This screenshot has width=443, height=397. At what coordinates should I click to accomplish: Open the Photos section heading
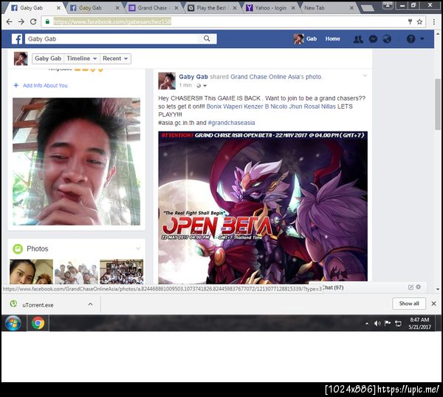pos(38,248)
